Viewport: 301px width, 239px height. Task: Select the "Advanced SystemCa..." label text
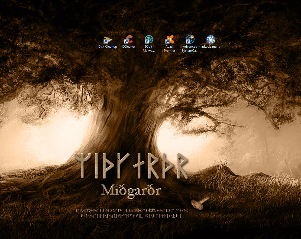[x=190, y=49]
